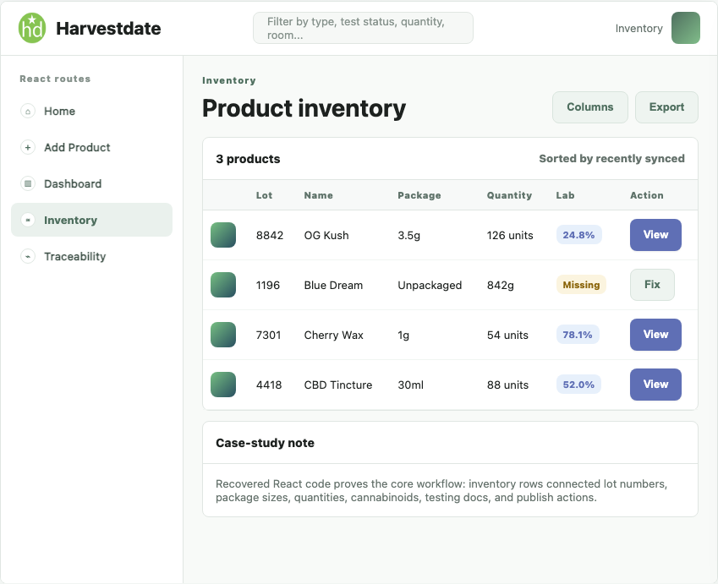Click the Name column header
This screenshot has width=718, height=584.
point(318,195)
